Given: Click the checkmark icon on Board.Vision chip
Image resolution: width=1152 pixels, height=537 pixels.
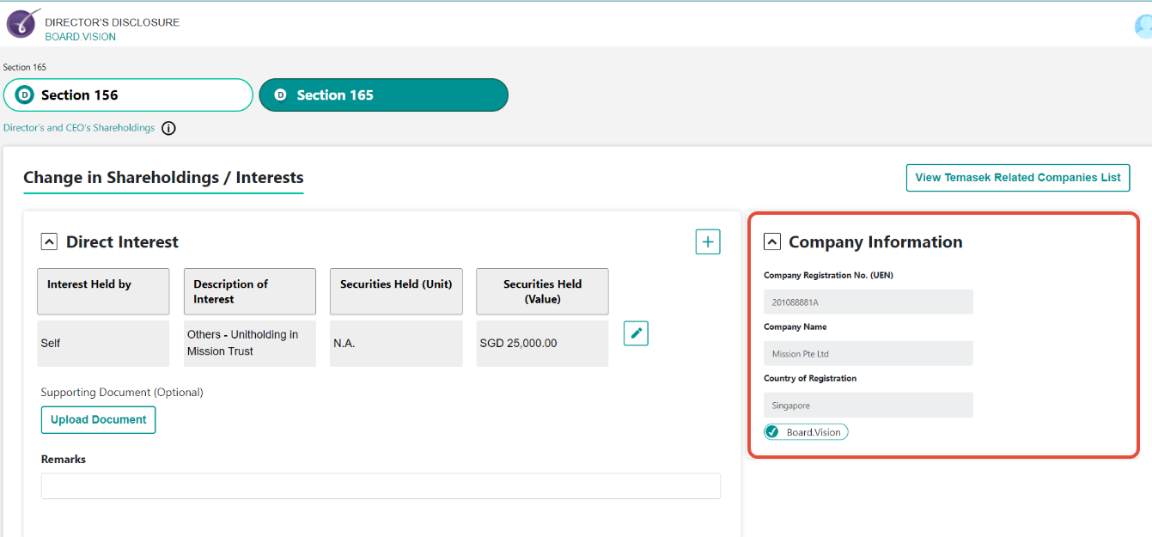Looking at the screenshot, I should pos(772,432).
